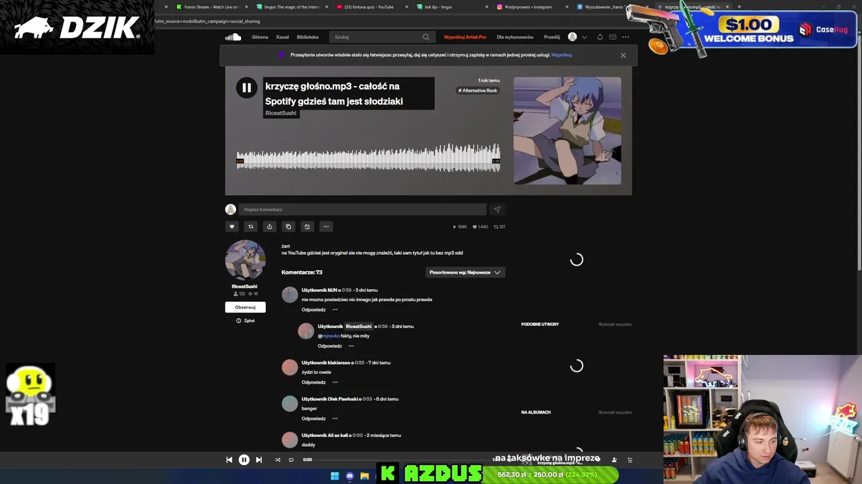Reply to the Olek Pawłoski comment with Odpowiedz
The width and height of the screenshot is (862, 484).
[314, 419]
